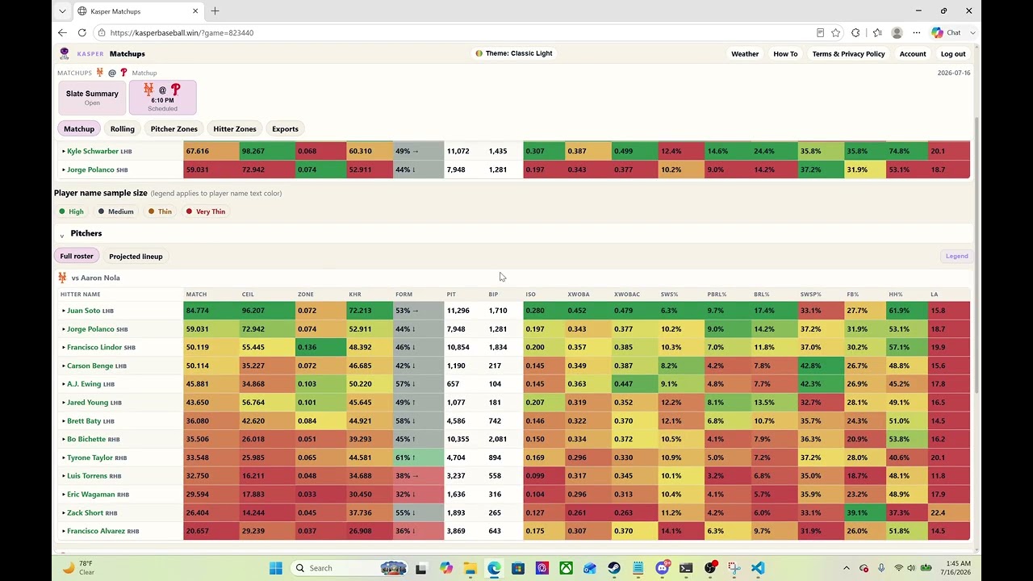
Task: Add page to favorites star icon
Action: pos(835,32)
